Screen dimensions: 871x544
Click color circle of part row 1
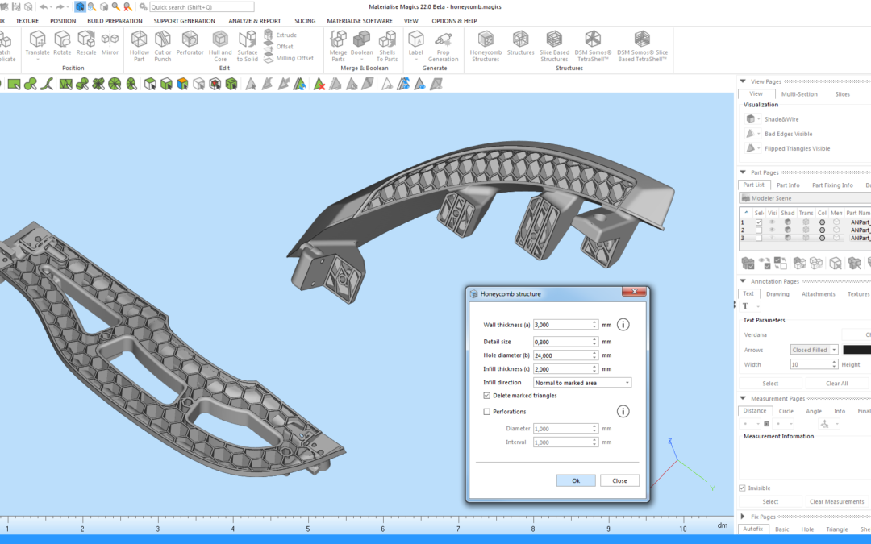(822, 222)
